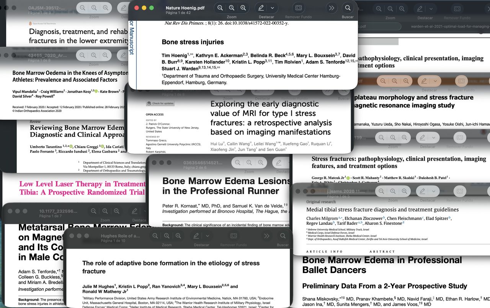The image size is (490, 308).
Task: Reset to actual size in Hughes Role window
Action: coord(167,236)
